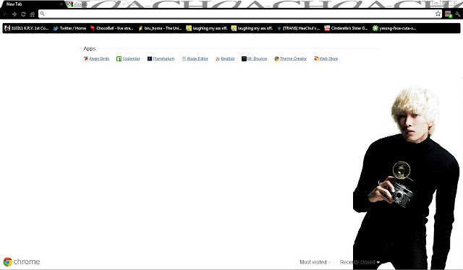Image resolution: width=463 pixels, height=270 pixels.
Task: Open the Theme Creator link
Action: 293,58
